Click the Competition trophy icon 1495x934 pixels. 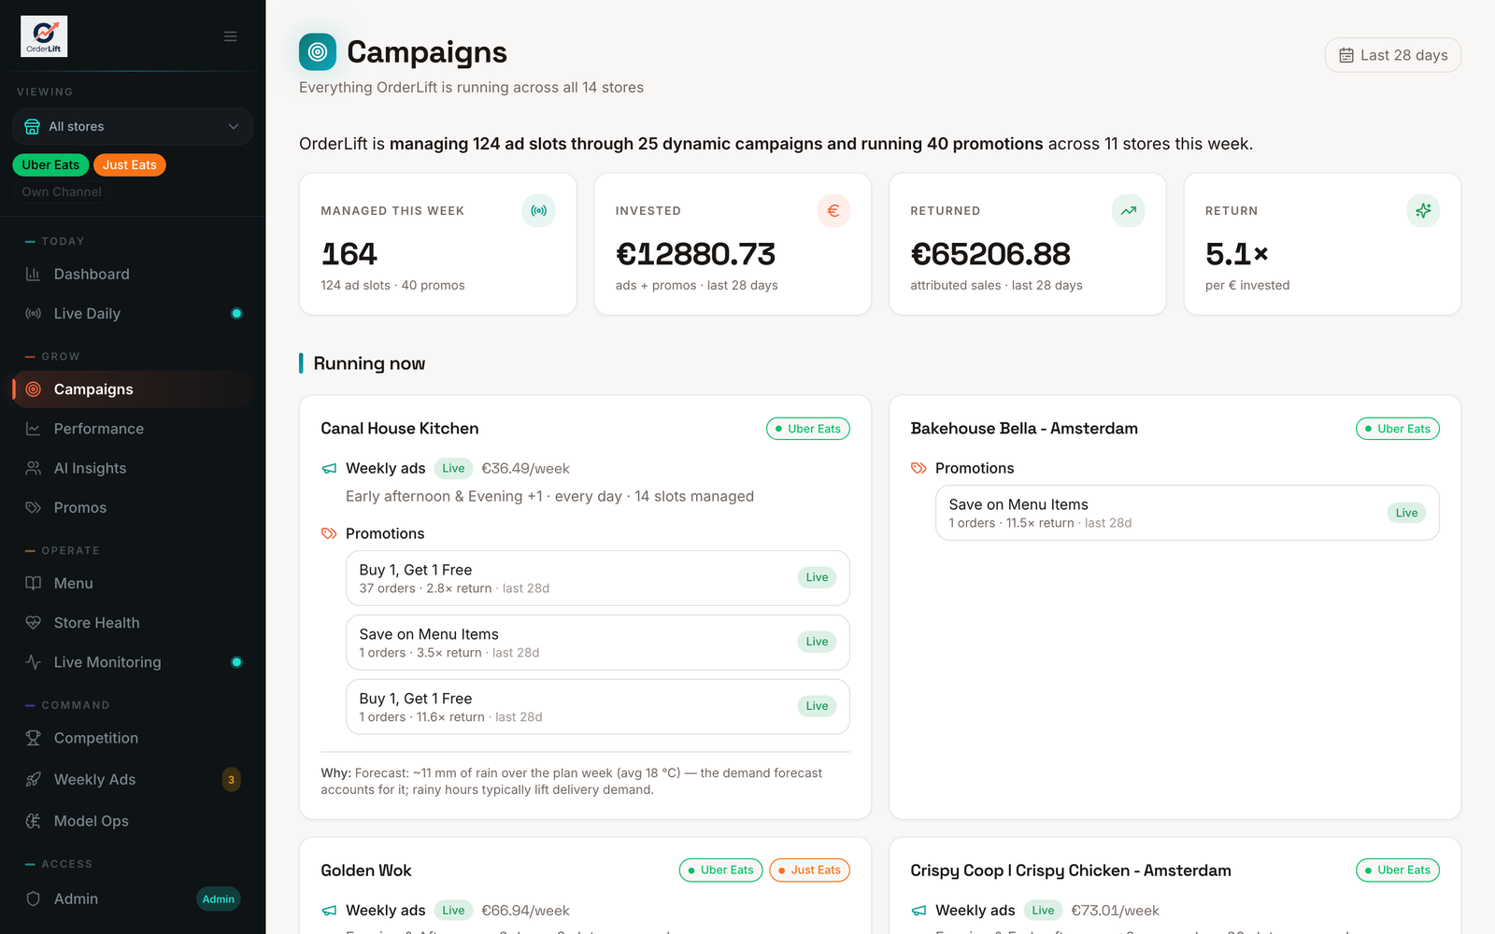point(33,738)
